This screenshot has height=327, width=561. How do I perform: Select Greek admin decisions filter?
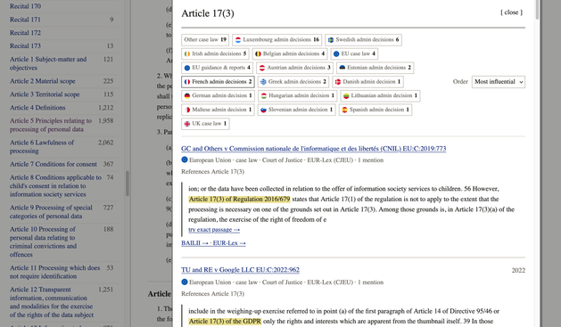(293, 82)
